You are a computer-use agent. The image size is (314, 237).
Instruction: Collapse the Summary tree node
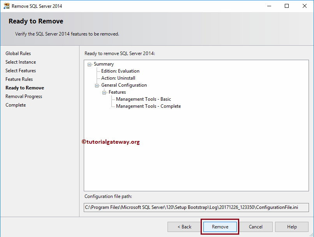point(89,64)
